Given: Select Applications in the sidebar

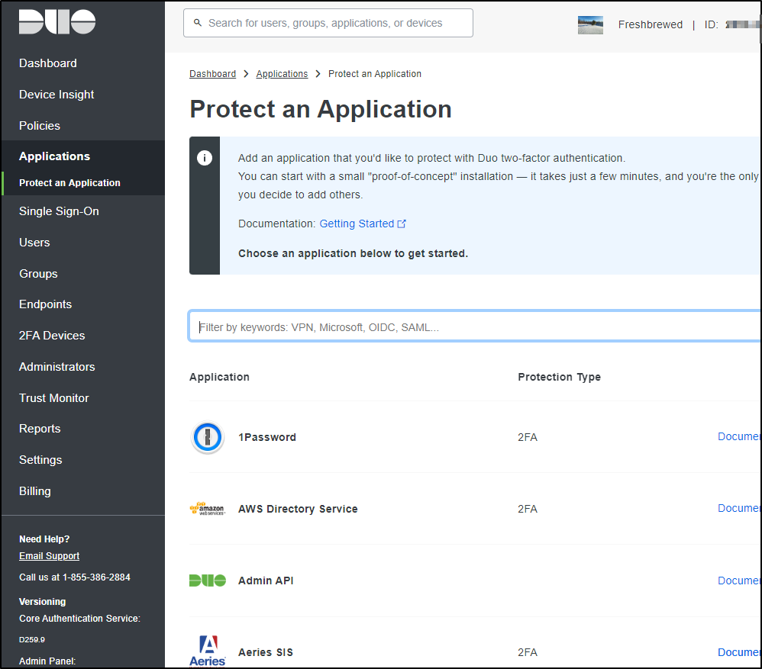Looking at the screenshot, I should (54, 156).
